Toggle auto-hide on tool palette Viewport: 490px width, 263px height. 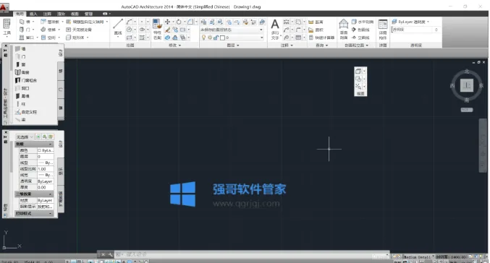pyautogui.click(x=5, y=51)
